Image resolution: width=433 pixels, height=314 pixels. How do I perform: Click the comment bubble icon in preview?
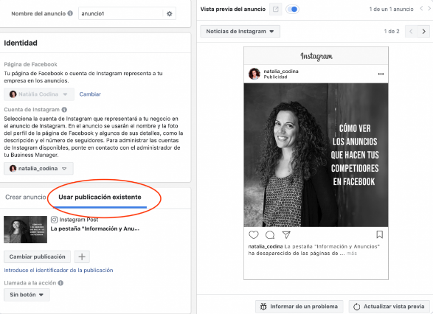click(270, 235)
